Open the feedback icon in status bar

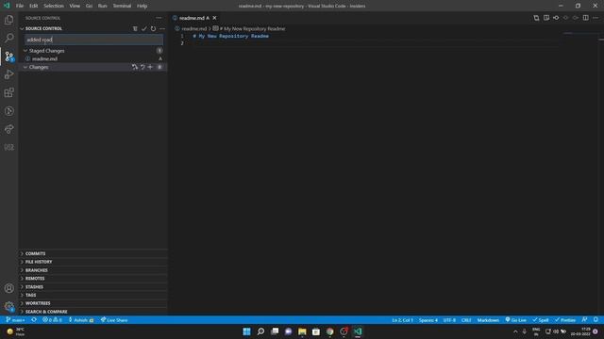[584, 320]
